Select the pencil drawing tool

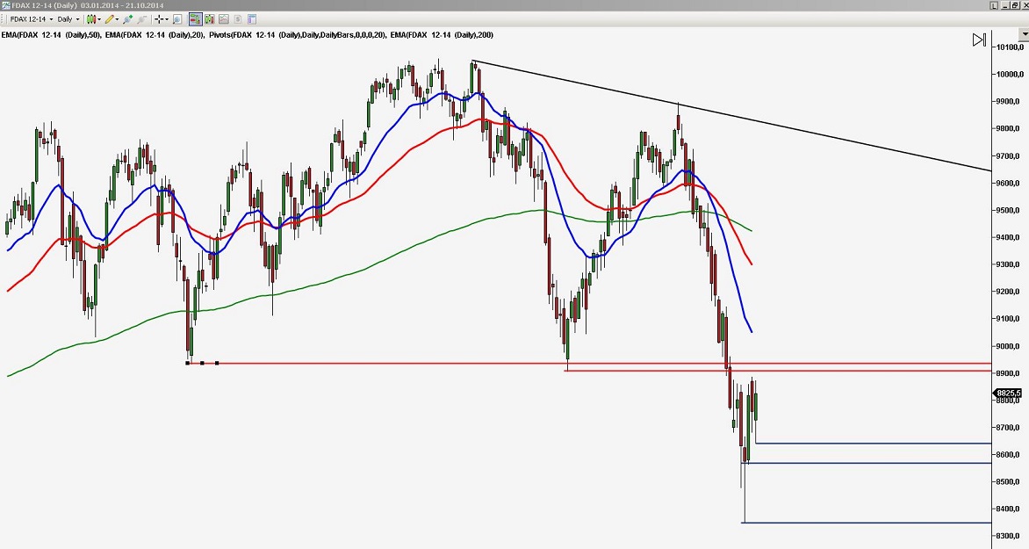pyautogui.click(x=110, y=19)
